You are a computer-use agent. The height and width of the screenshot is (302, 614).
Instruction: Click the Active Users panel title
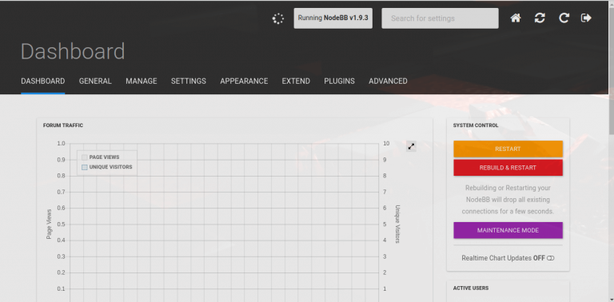pyautogui.click(x=471, y=288)
